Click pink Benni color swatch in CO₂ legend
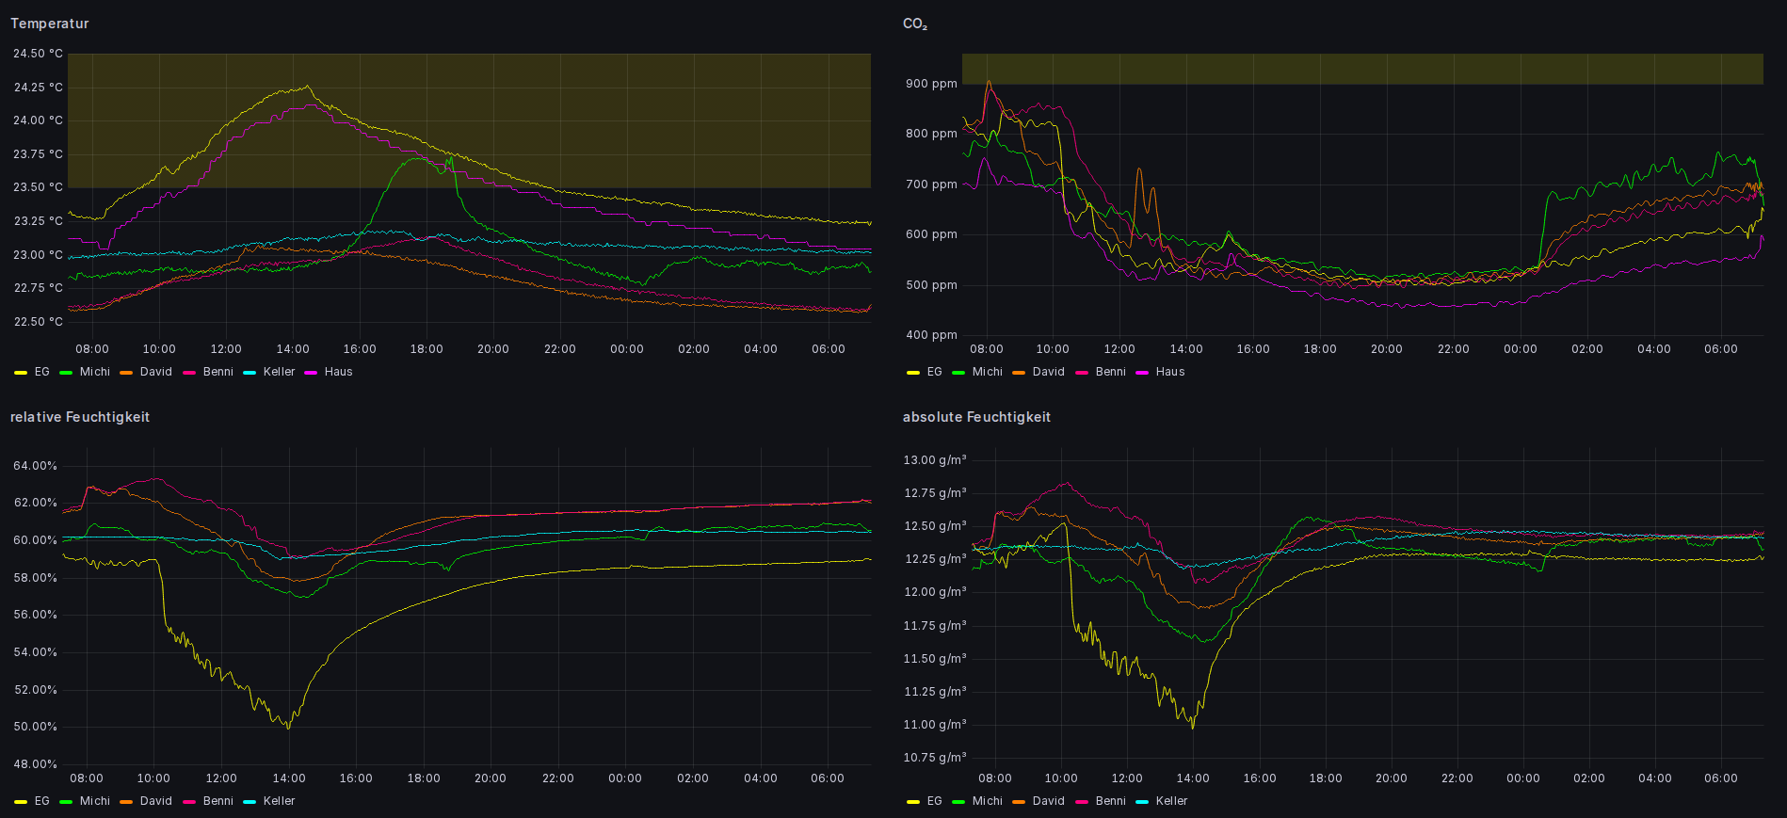Image resolution: width=1787 pixels, height=818 pixels. point(1082,373)
